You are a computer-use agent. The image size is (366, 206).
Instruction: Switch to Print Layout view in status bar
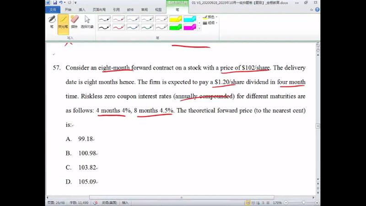coord(248,202)
